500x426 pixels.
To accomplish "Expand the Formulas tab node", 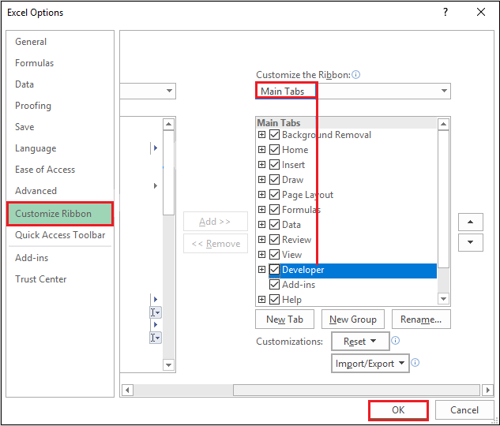I will coord(261,210).
